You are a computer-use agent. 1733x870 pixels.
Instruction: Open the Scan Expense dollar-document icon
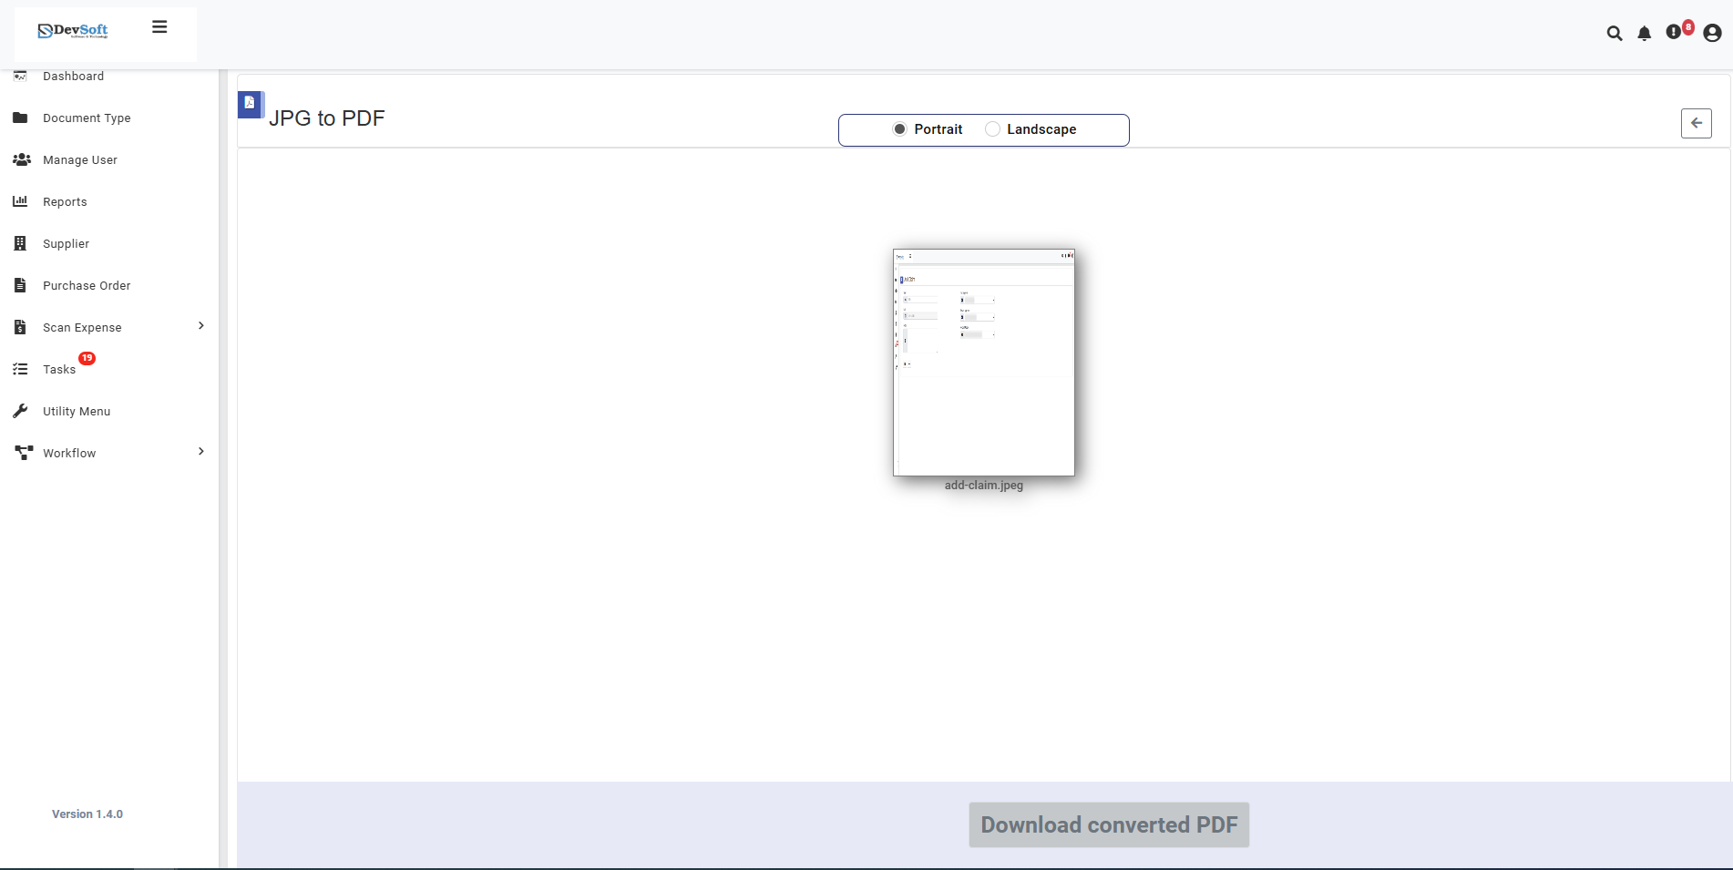tap(20, 327)
